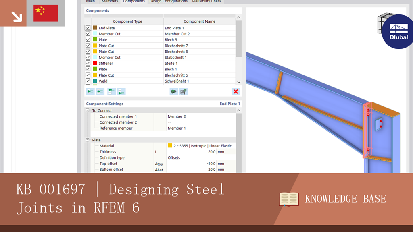Click the Dlubal logo badge

(398, 31)
